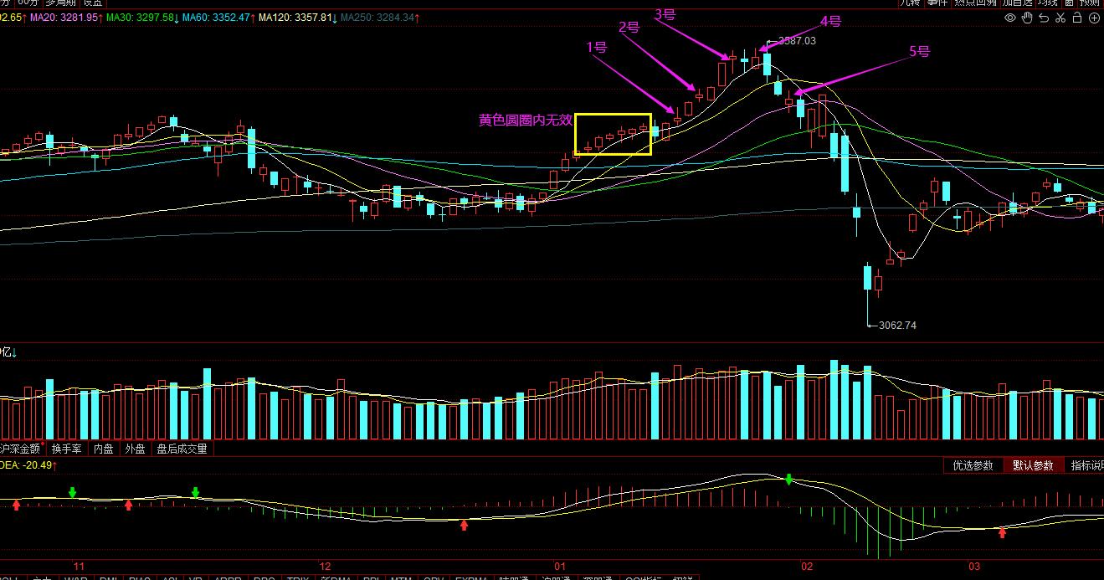Toggle the padlock lock icon
The height and width of the screenshot is (580, 1104).
coord(1077,18)
